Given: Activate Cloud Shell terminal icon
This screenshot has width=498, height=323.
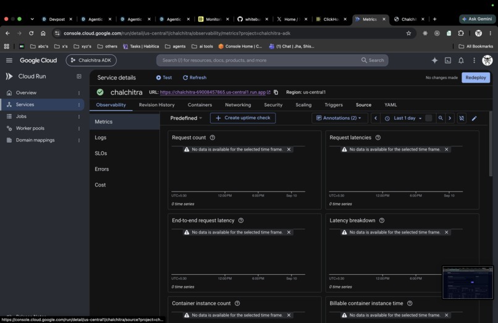Looking at the screenshot, I should [448, 61].
